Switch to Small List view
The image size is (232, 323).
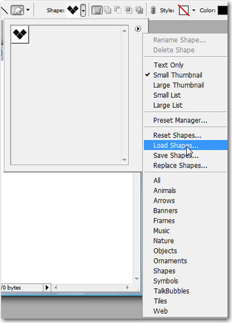pos(167,95)
